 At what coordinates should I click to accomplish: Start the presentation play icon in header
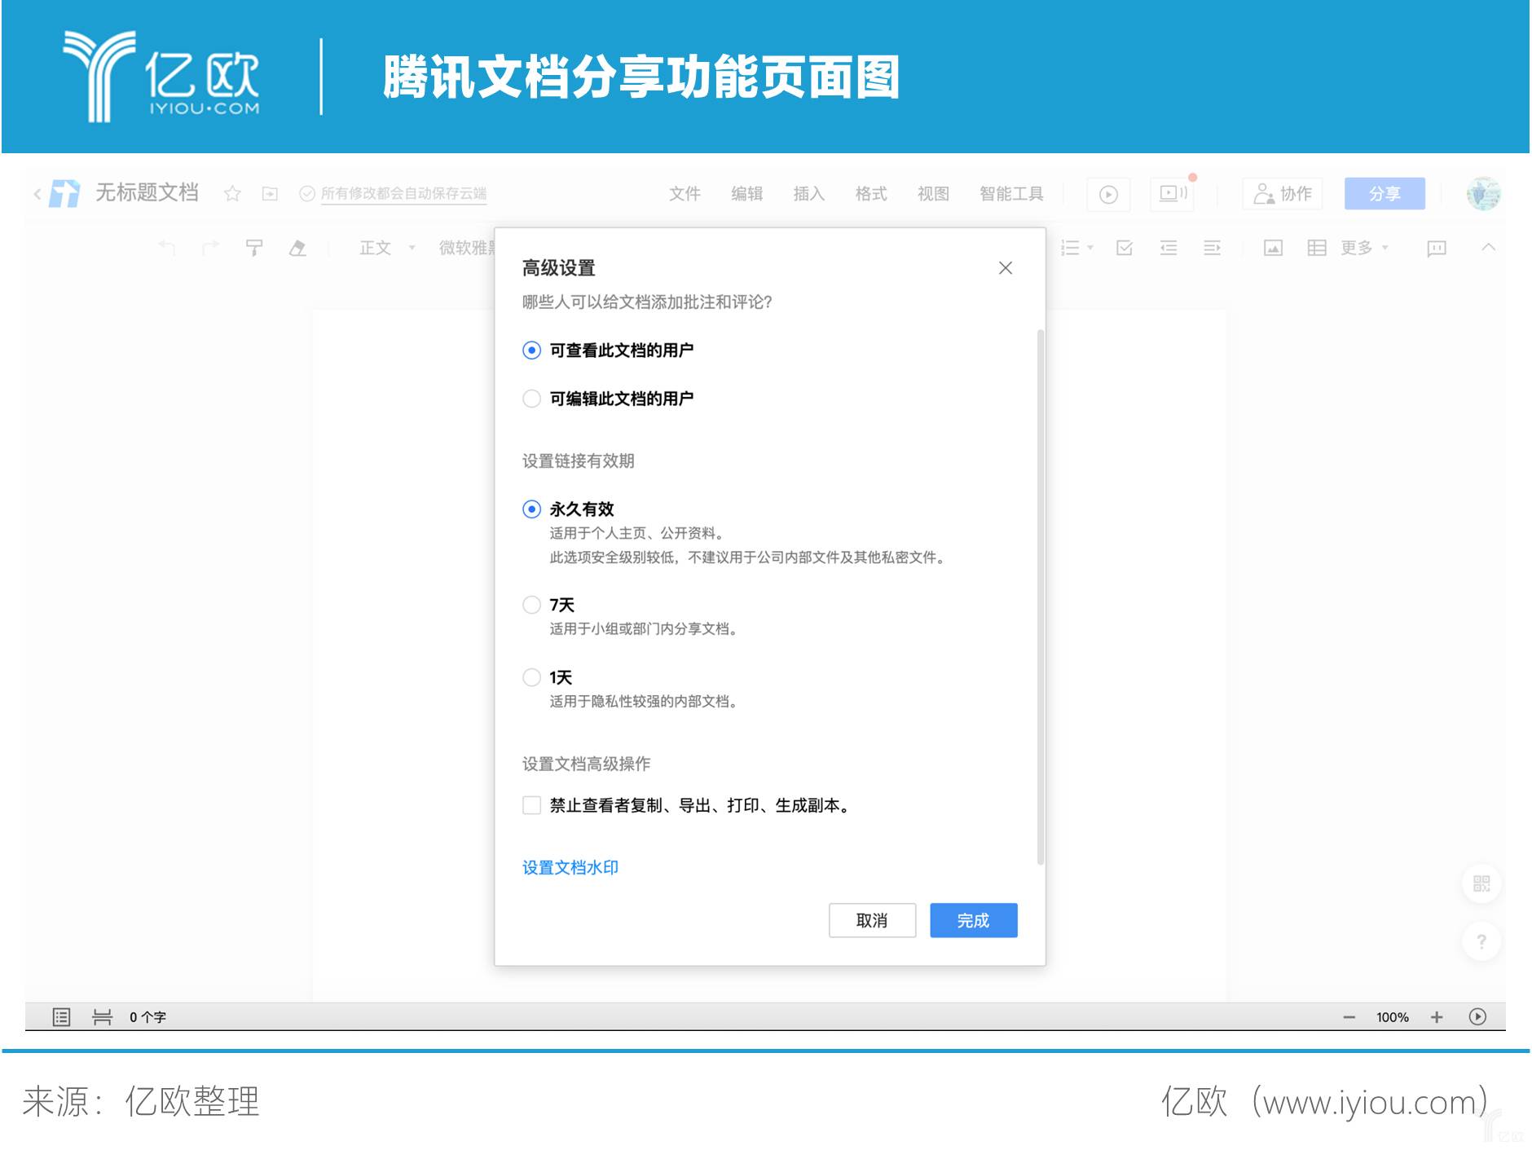tap(1108, 194)
